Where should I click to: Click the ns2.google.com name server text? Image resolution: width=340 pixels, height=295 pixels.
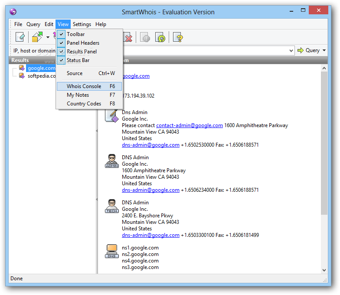[141, 254]
